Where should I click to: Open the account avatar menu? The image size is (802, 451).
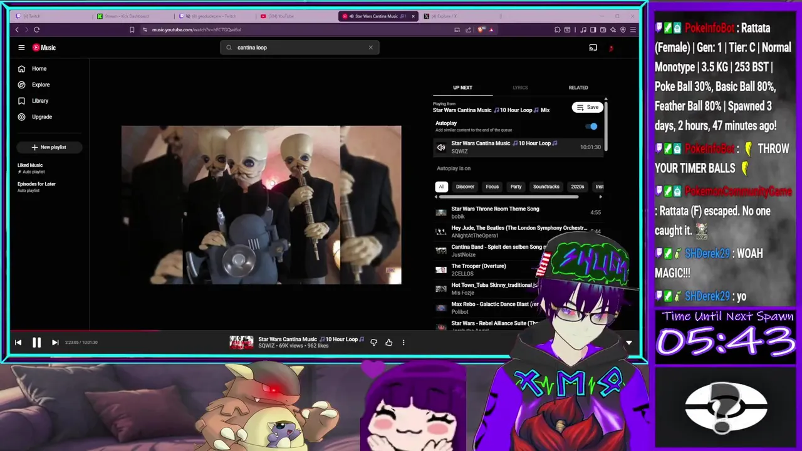point(612,48)
